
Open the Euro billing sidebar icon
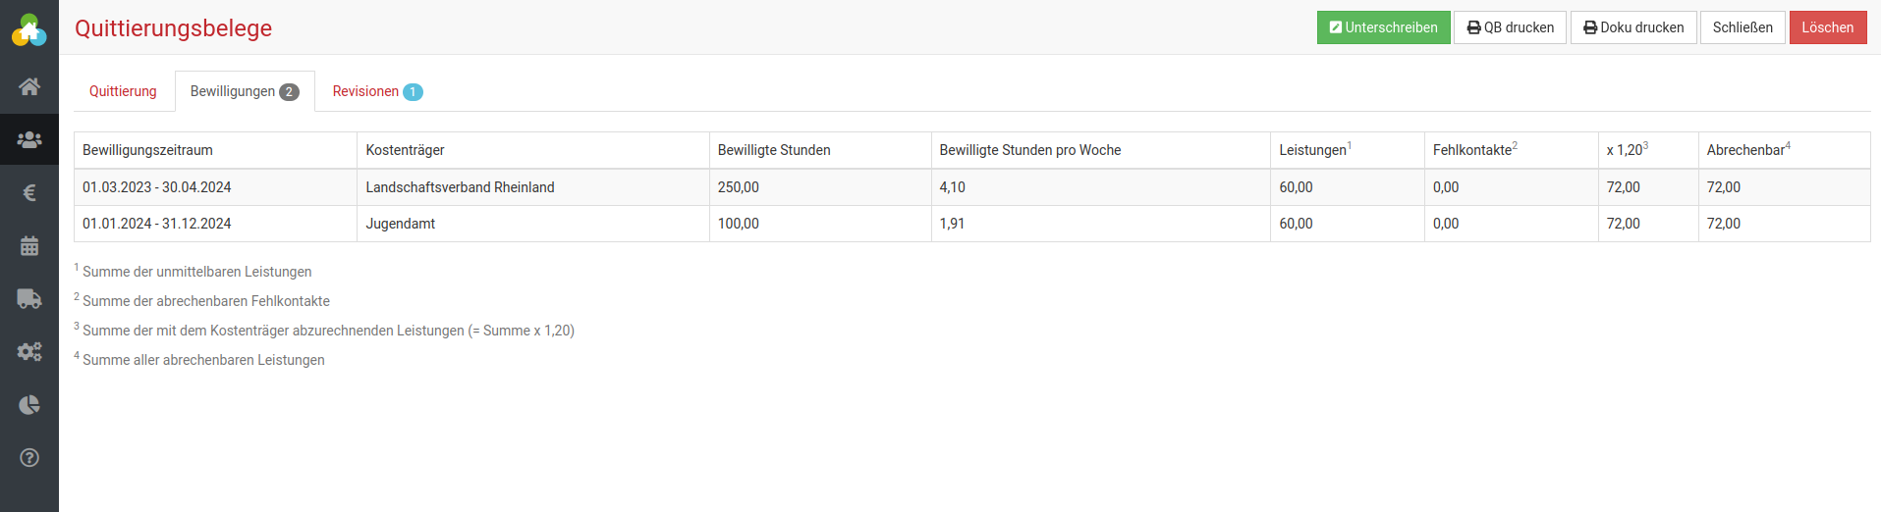click(29, 192)
